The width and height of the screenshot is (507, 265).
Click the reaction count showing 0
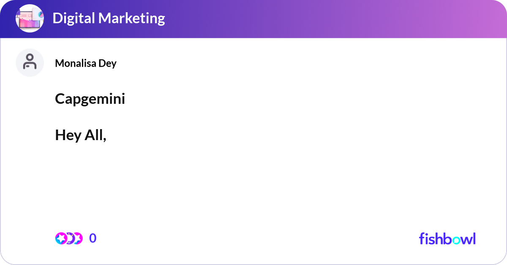click(x=93, y=238)
